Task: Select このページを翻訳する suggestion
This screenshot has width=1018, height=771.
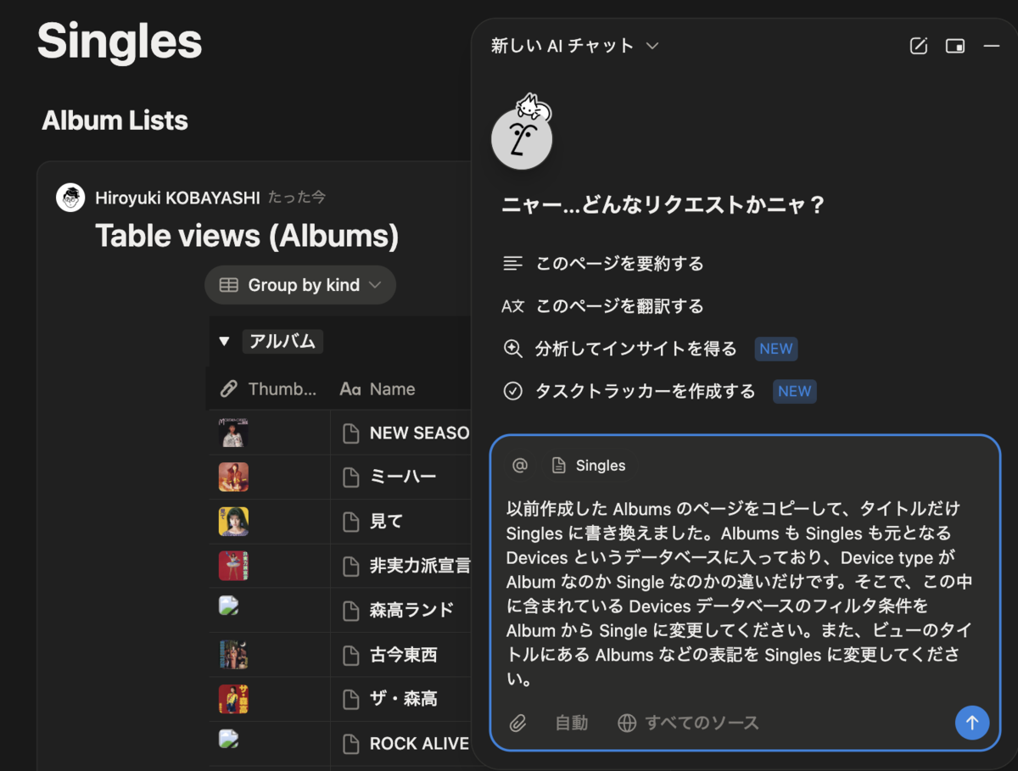Action: click(x=619, y=306)
